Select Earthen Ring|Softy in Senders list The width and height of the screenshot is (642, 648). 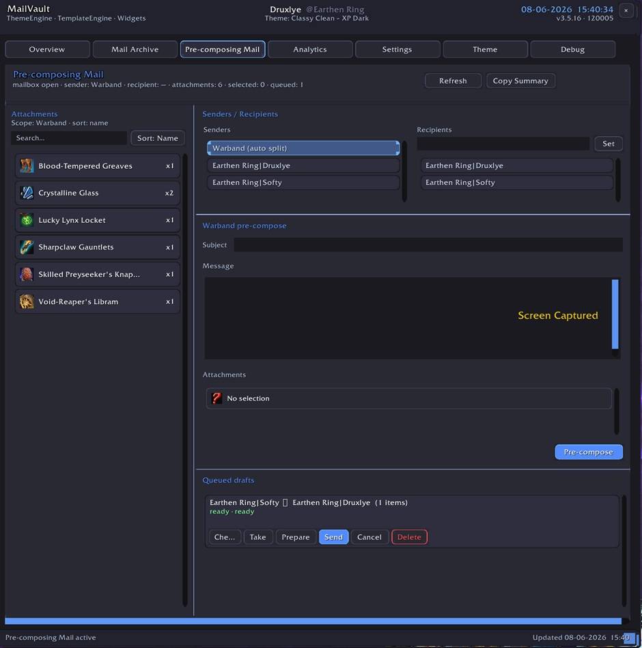(x=303, y=183)
